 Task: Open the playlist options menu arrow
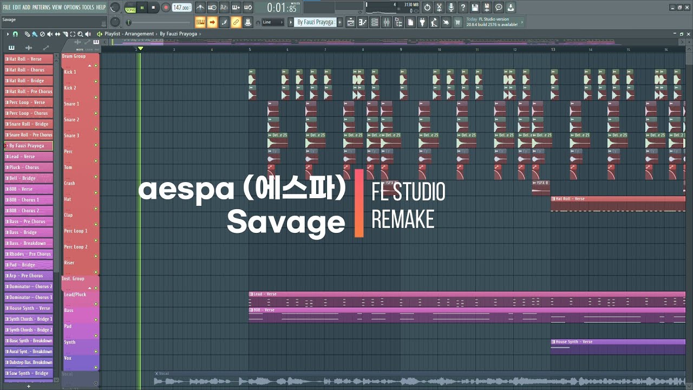tap(8, 34)
